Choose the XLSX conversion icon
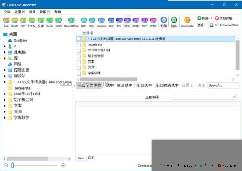This screenshot has height=171, width=242. [58, 22]
